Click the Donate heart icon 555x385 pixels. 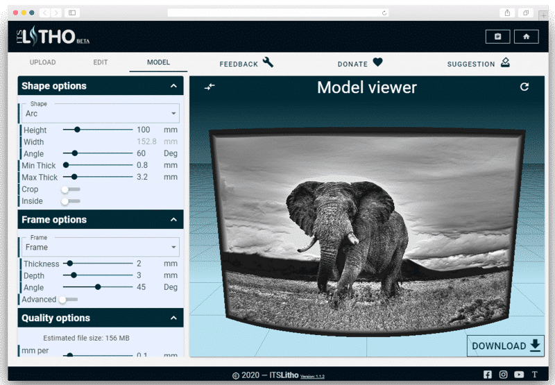point(377,62)
